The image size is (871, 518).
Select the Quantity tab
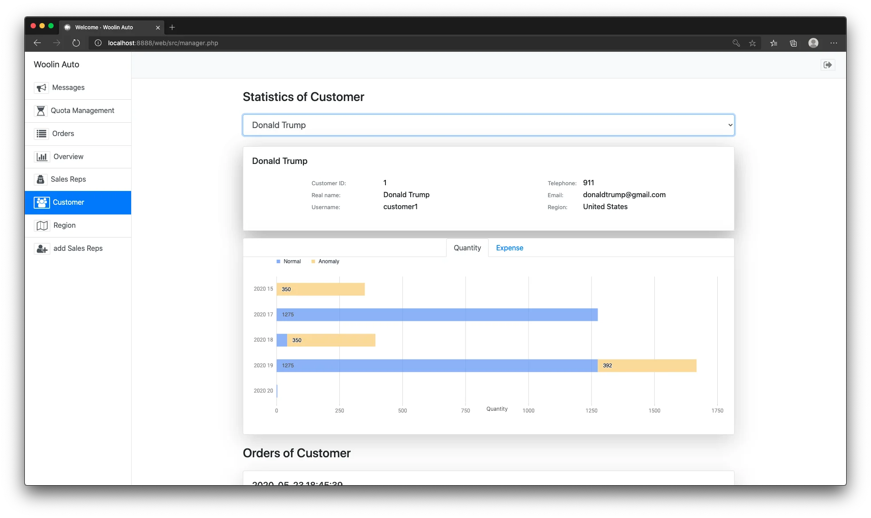click(x=467, y=248)
